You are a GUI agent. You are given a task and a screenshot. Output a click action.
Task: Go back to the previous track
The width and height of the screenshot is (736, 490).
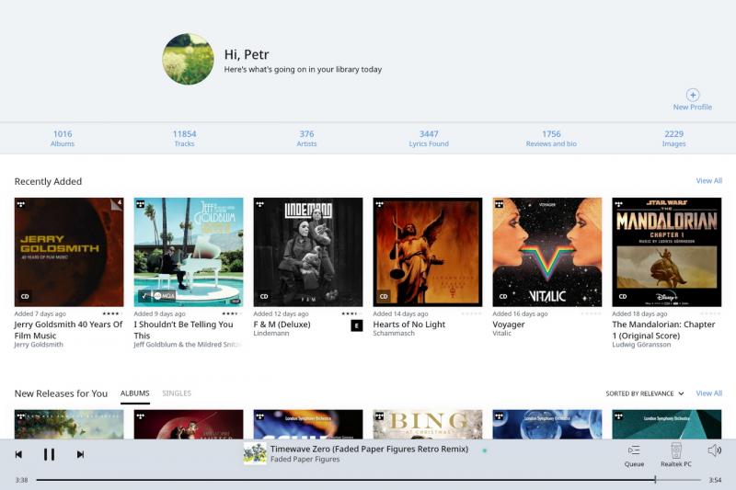pos(18,454)
